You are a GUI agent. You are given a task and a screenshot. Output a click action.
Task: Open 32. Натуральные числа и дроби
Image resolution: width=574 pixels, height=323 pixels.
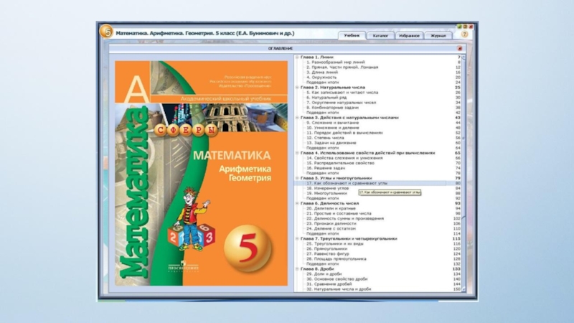(x=339, y=289)
